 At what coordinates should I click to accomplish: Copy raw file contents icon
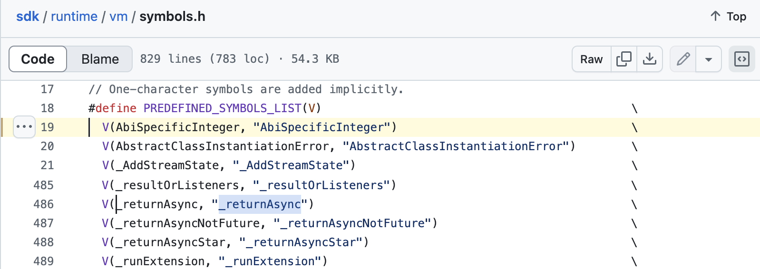point(624,59)
